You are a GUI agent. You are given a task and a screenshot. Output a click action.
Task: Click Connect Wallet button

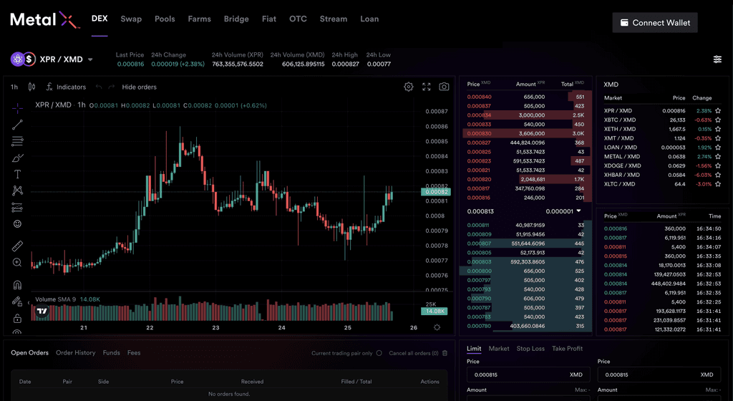point(655,22)
